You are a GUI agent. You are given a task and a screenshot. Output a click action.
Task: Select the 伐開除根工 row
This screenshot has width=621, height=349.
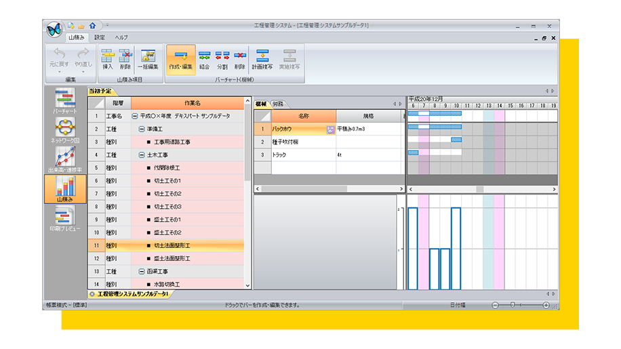point(166,168)
